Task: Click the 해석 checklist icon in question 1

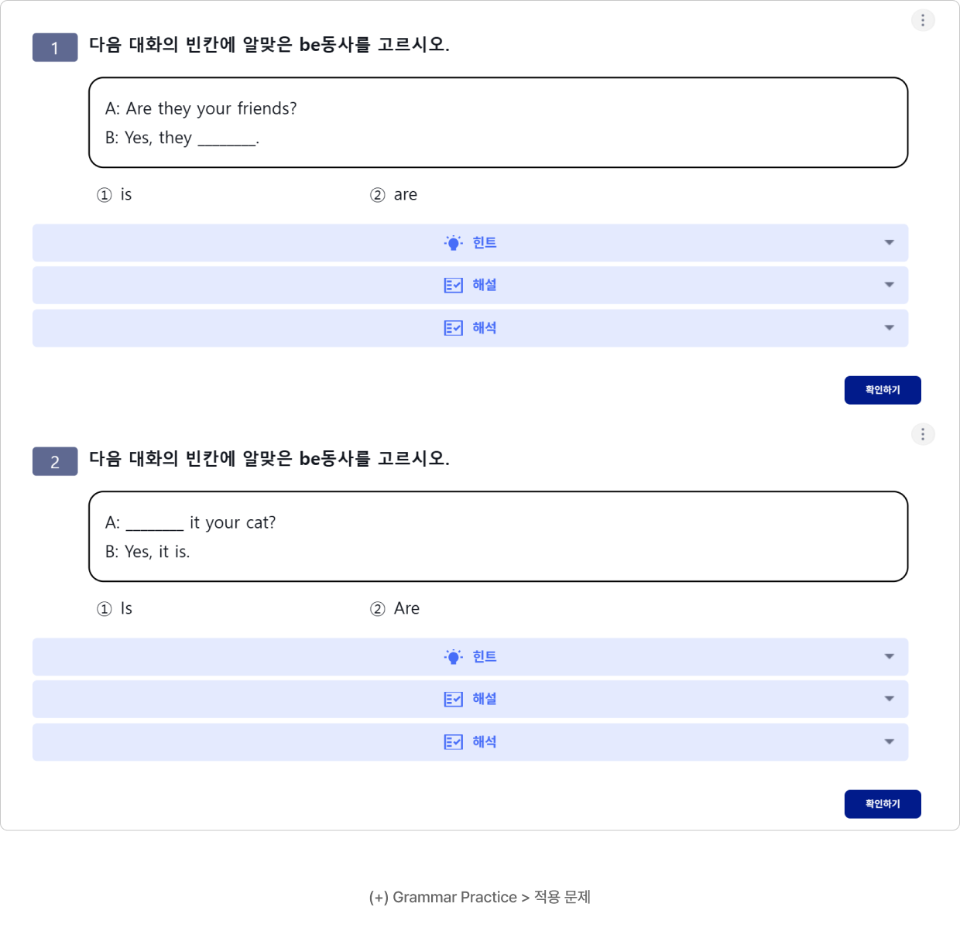Action: (x=454, y=328)
